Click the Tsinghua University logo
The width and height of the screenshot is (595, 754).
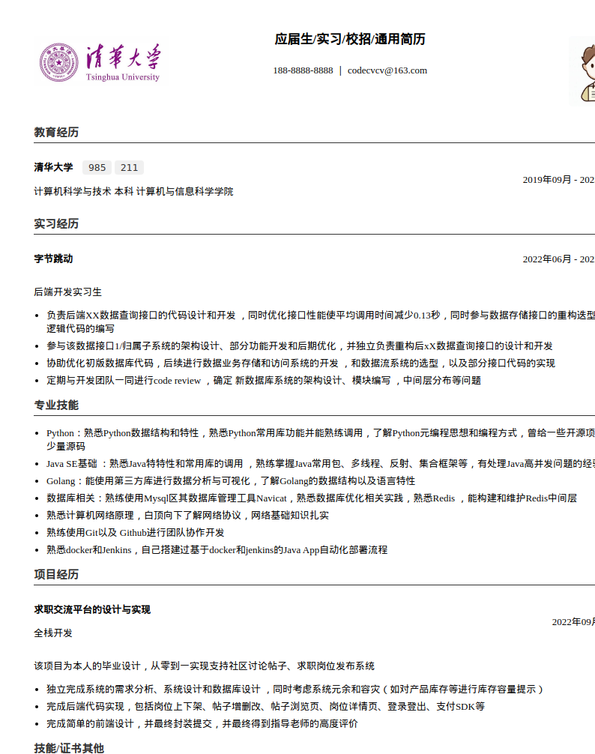[x=100, y=62]
